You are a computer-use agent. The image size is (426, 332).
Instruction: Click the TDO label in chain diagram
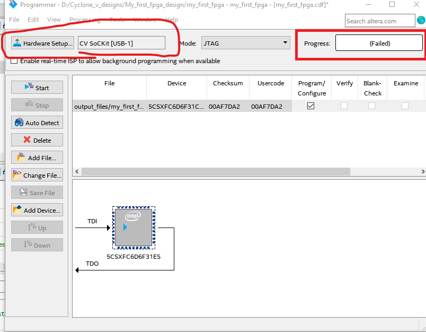pyautogui.click(x=92, y=264)
